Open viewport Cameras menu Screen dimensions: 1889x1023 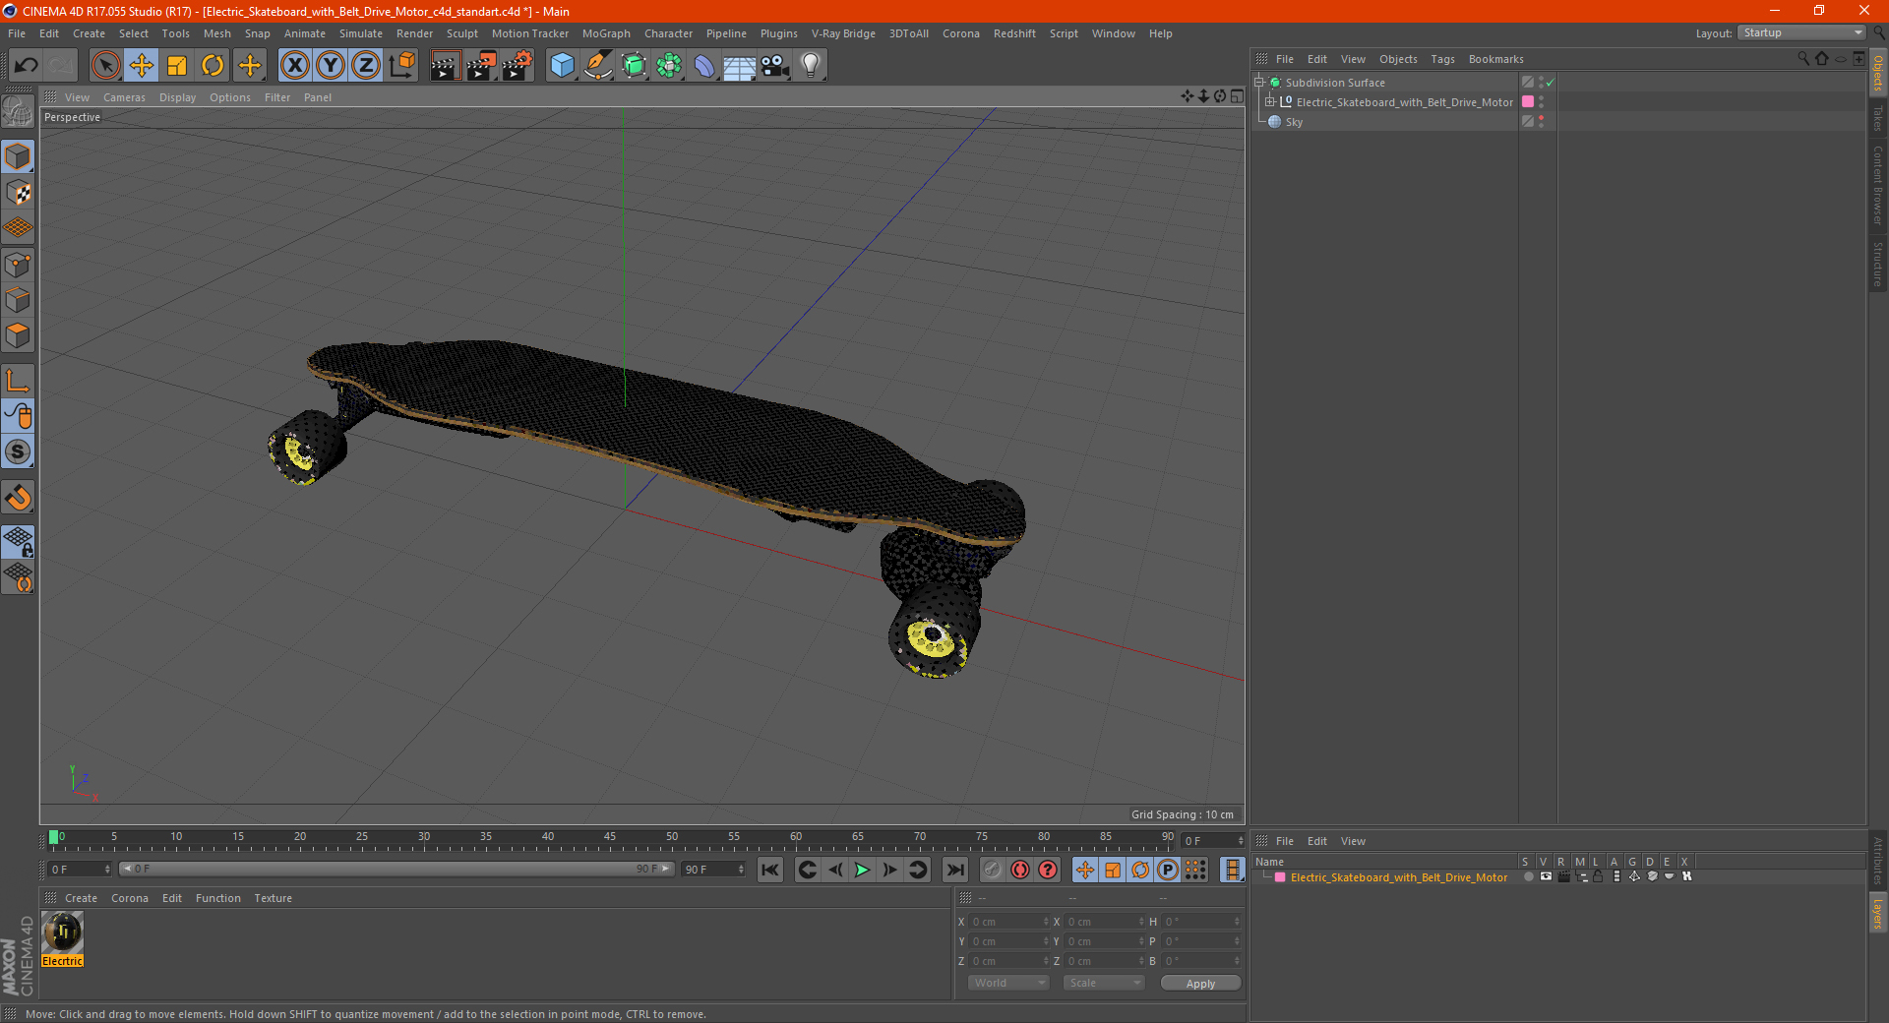[124, 97]
